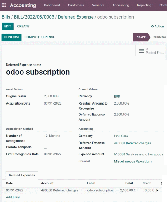Click the Confirm button

[x=11, y=37]
